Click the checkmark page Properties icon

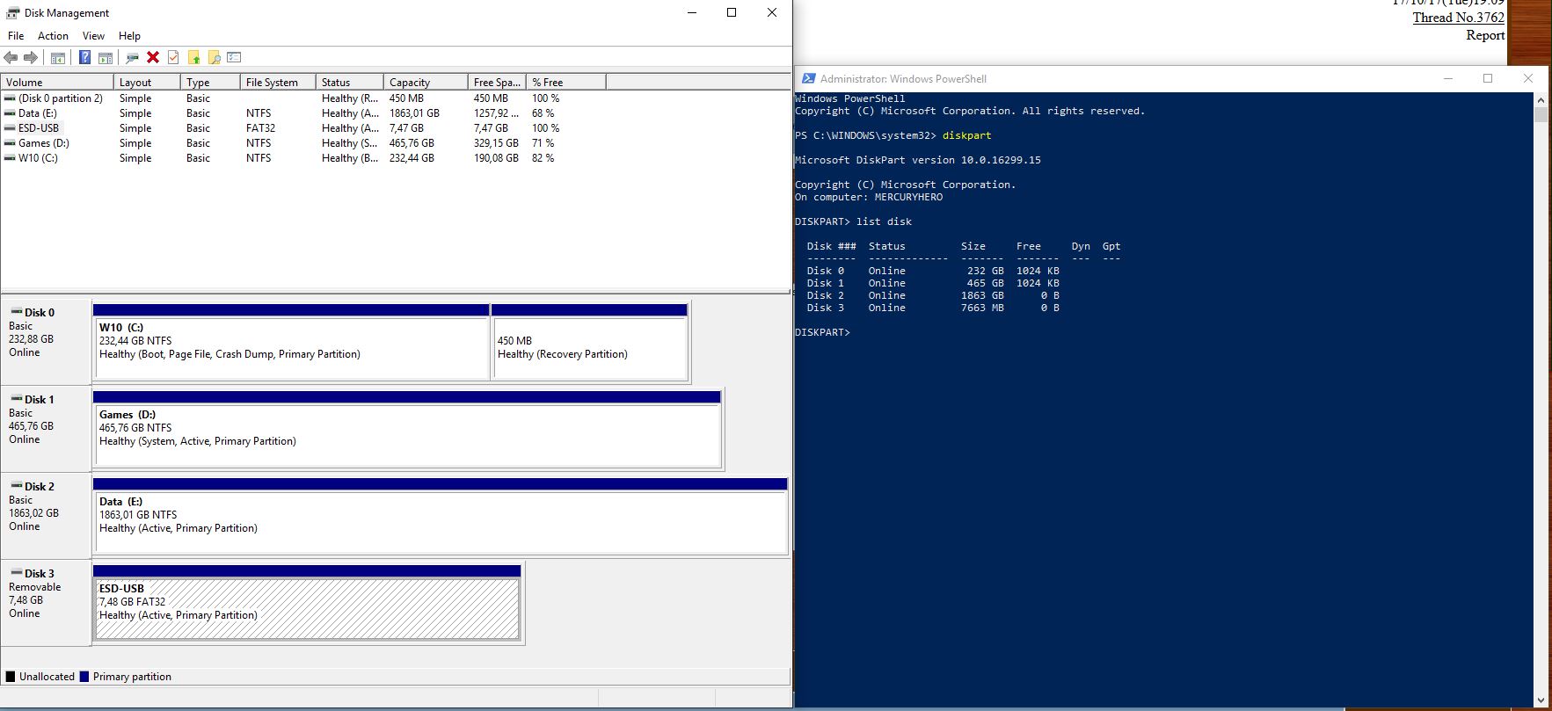pyautogui.click(x=173, y=58)
